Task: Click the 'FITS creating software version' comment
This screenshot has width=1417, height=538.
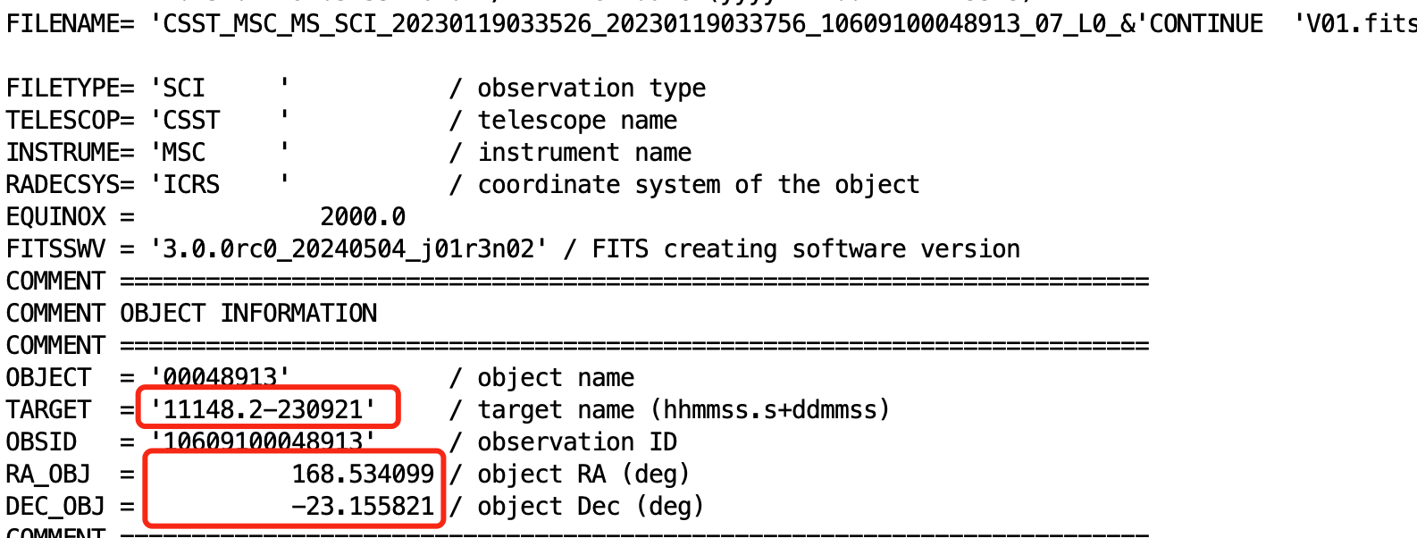Action: point(806,248)
